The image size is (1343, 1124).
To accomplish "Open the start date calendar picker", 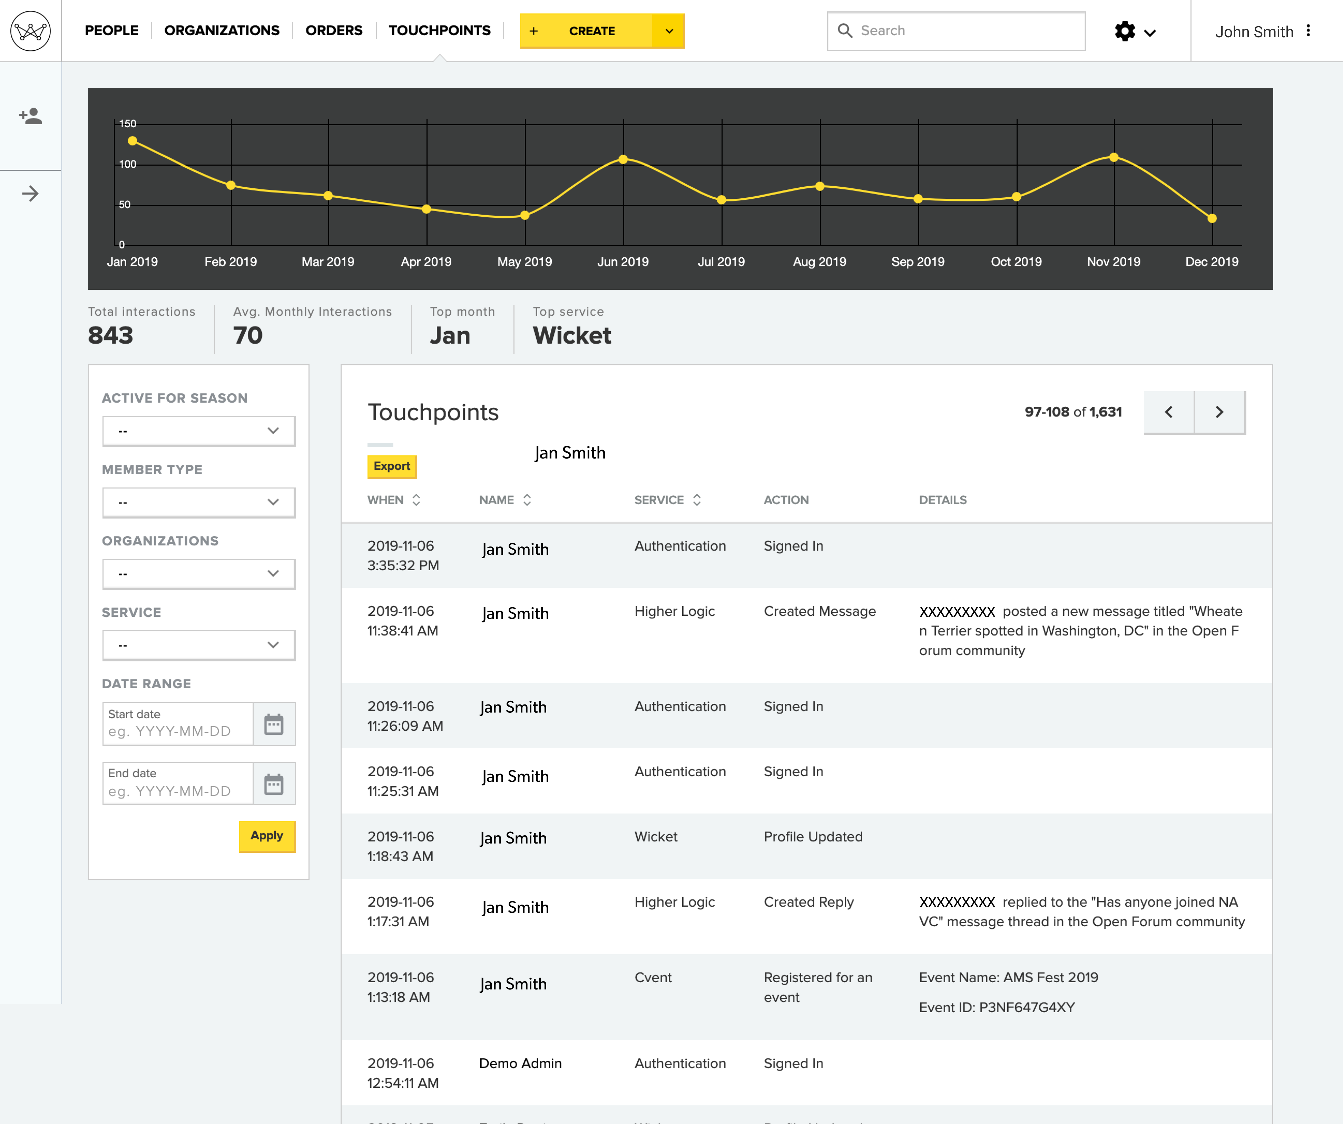I will (x=274, y=724).
